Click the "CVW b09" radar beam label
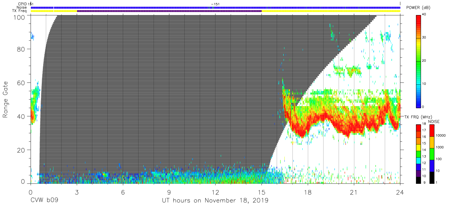 pyautogui.click(x=44, y=201)
